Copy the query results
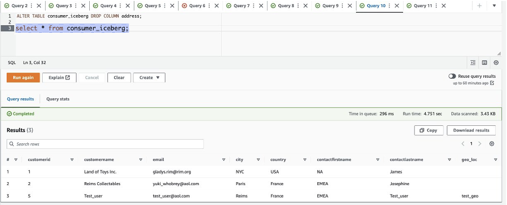507x205 pixels. (429, 130)
